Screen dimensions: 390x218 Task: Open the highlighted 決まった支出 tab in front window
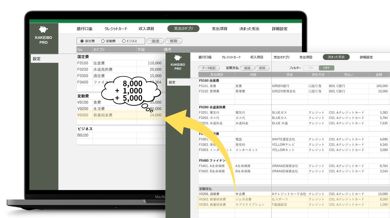(336, 57)
